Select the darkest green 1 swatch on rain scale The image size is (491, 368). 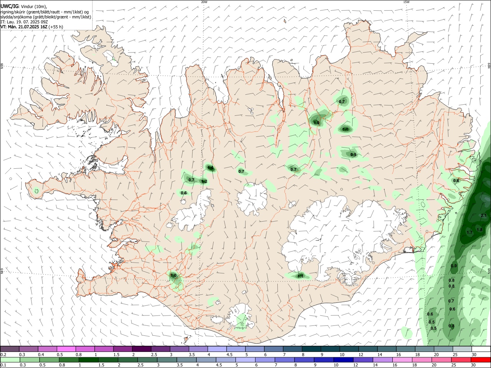(89, 360)
